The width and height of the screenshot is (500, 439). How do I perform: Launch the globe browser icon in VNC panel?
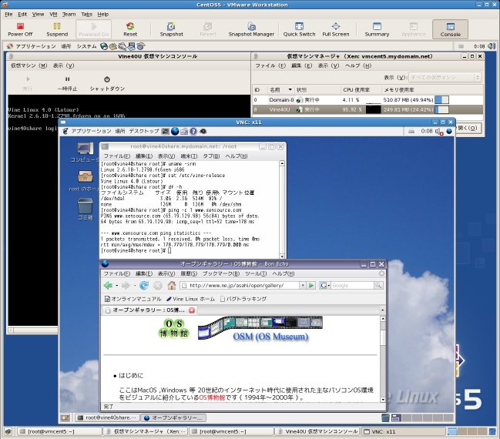pyautogui.click(x=175, y=131)
